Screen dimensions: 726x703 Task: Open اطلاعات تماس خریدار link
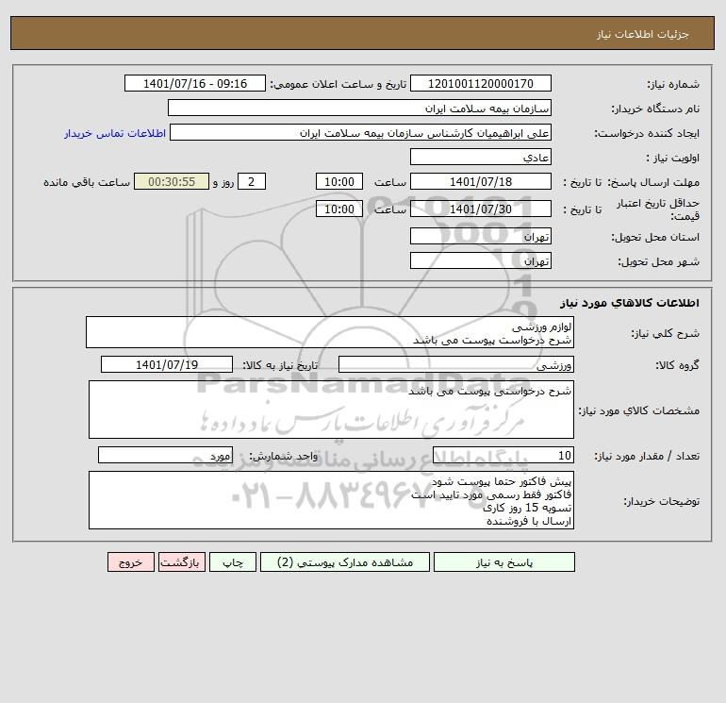pyautogui.click(x=115, y=133)
